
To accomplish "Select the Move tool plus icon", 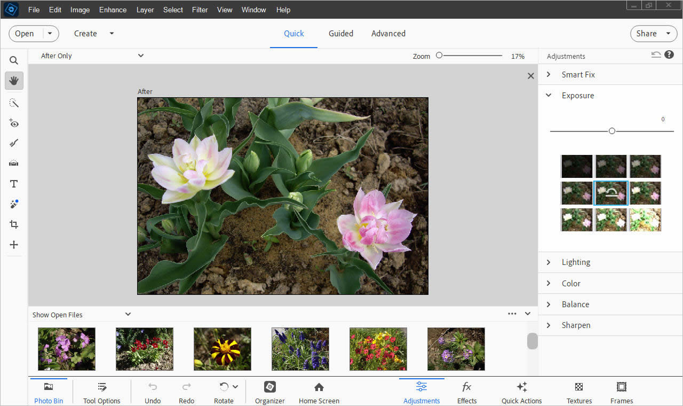I will [14, 245].
